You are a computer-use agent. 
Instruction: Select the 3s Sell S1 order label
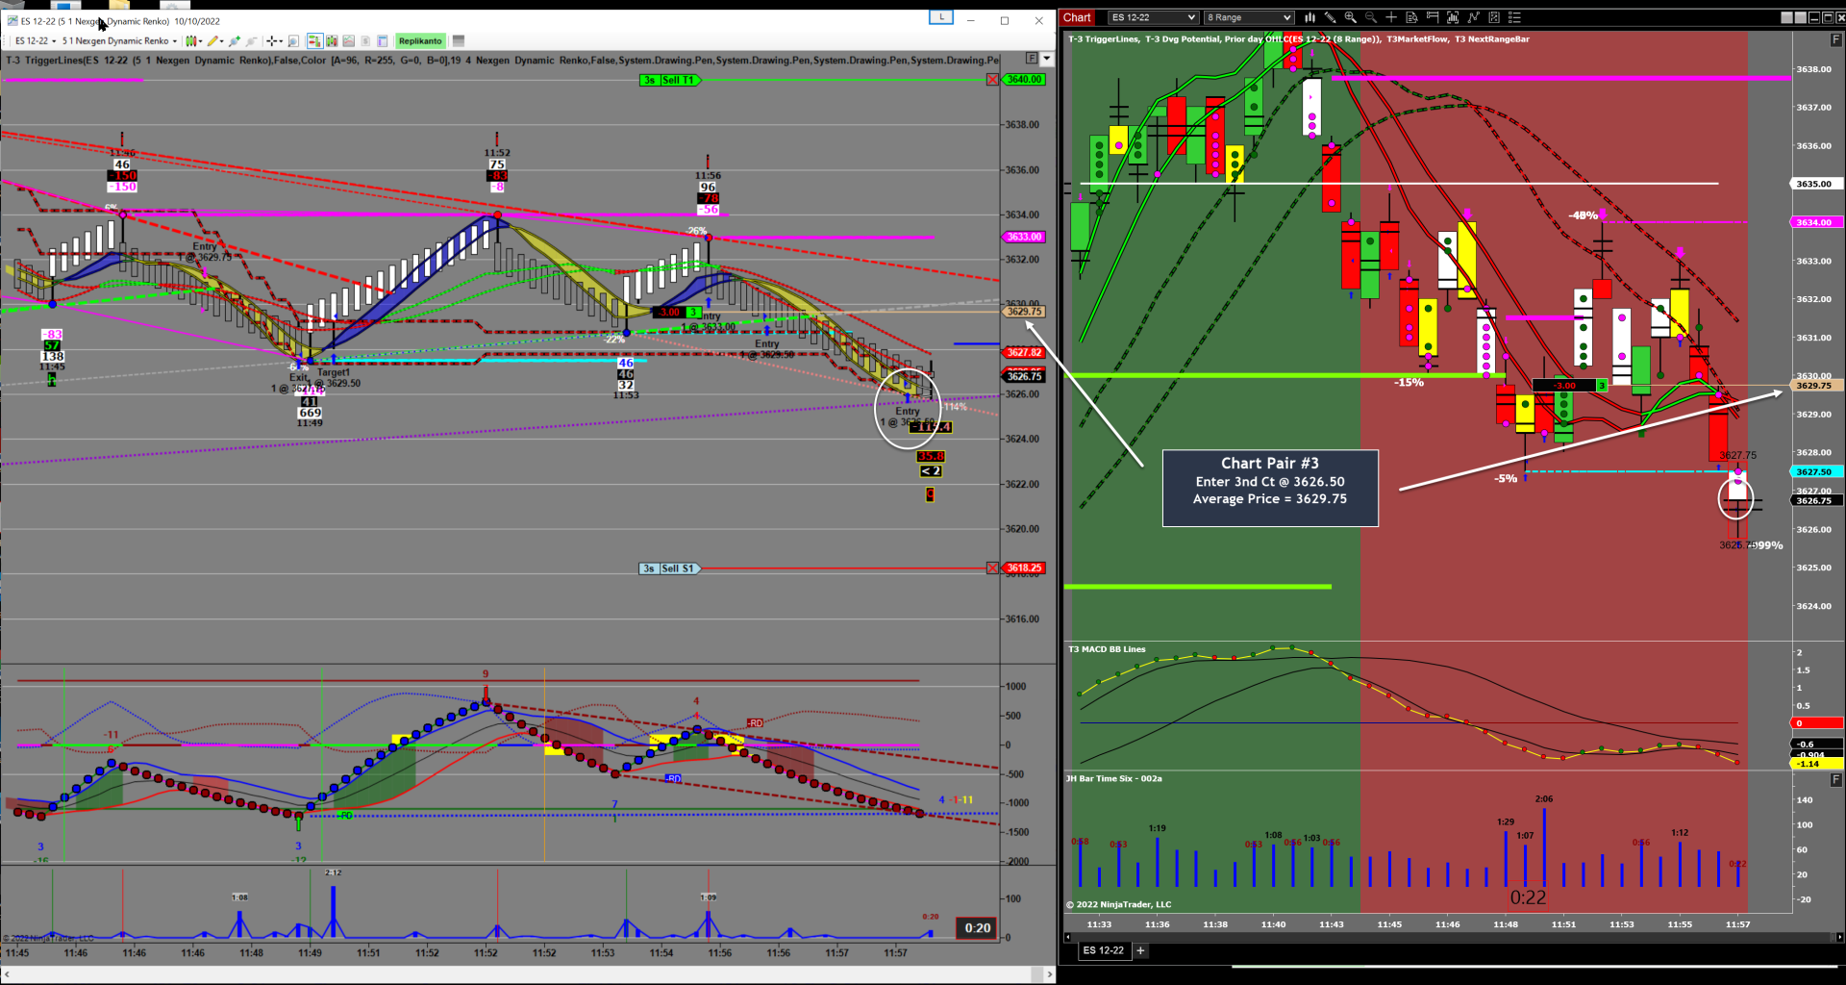tap(668, 568)
